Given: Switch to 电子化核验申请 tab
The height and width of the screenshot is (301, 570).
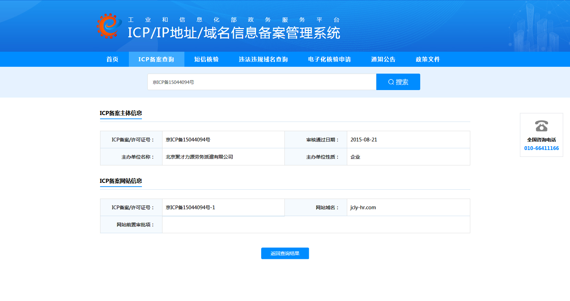Looking at the screenshot, I should coord(329,59).
